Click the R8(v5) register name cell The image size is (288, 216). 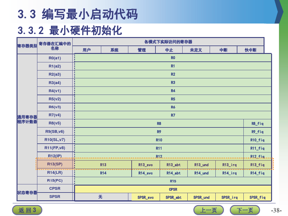(55, 123)
